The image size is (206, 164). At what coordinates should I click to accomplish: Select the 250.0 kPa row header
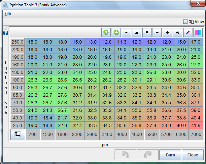[x=17, y=42]
